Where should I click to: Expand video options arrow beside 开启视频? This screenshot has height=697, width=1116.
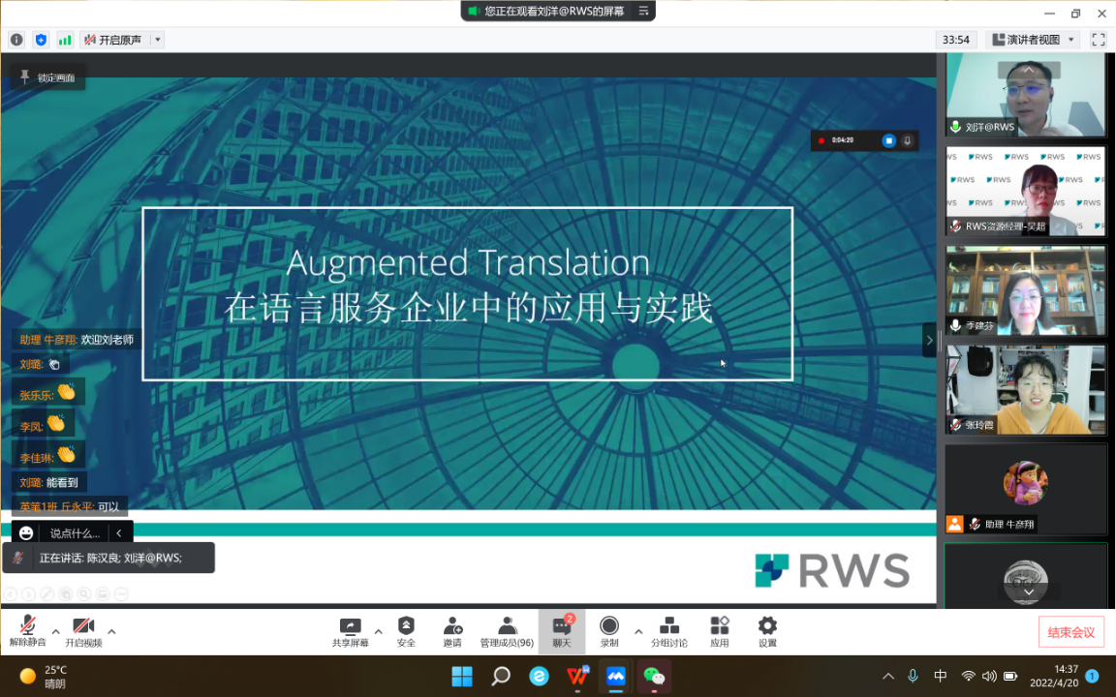(x=111, y=631)
